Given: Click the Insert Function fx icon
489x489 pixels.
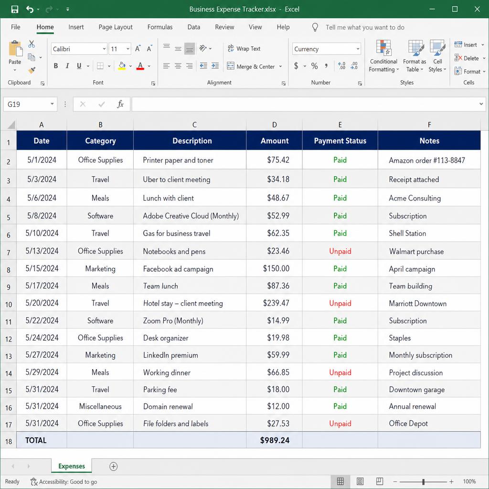Looking at the screenshot, I should (x=120, y=104).
